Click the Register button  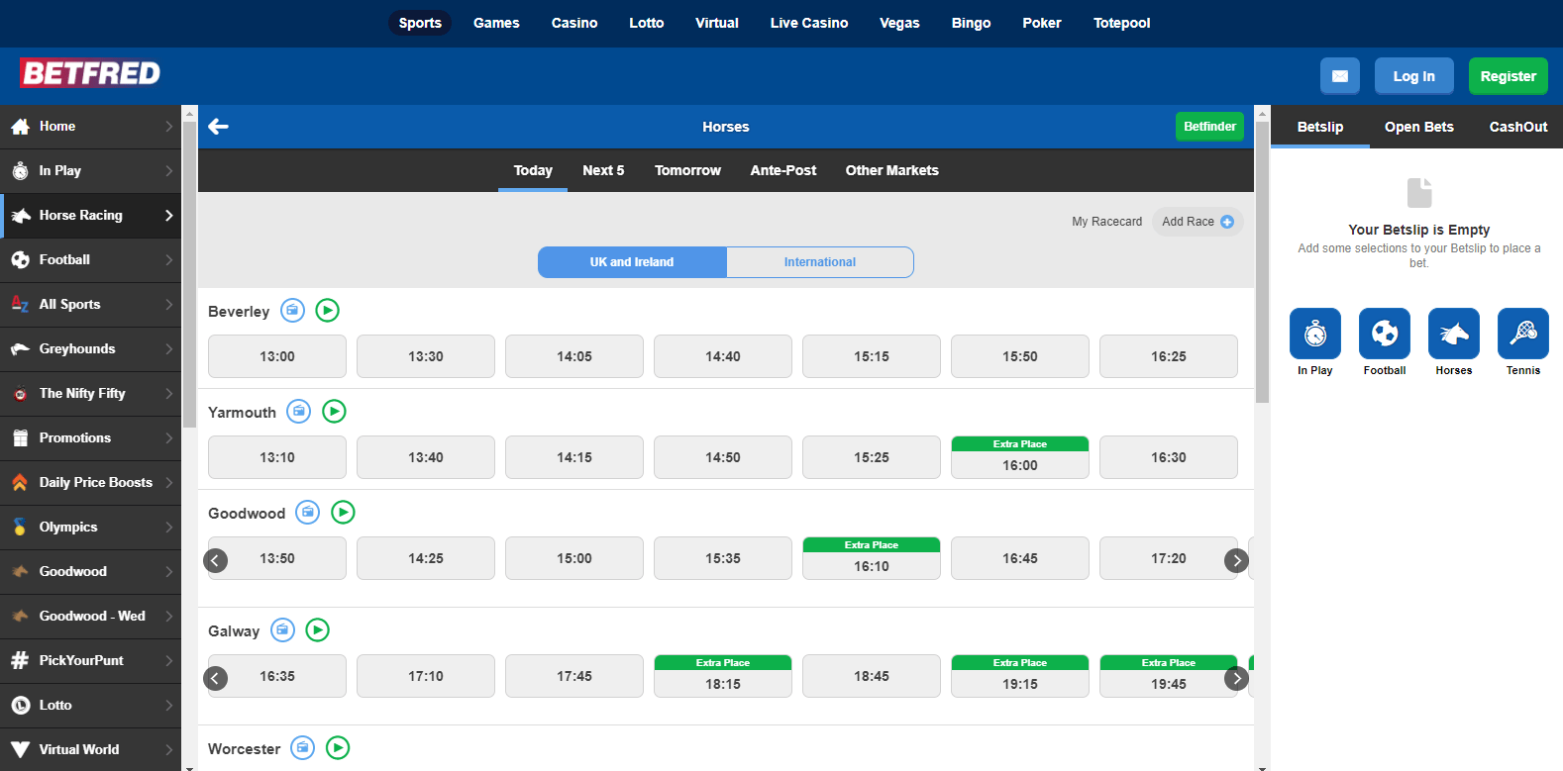coord(1508,76)
